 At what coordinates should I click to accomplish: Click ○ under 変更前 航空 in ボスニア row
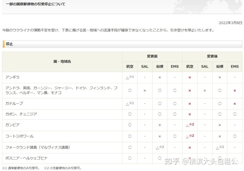[130, 158]
